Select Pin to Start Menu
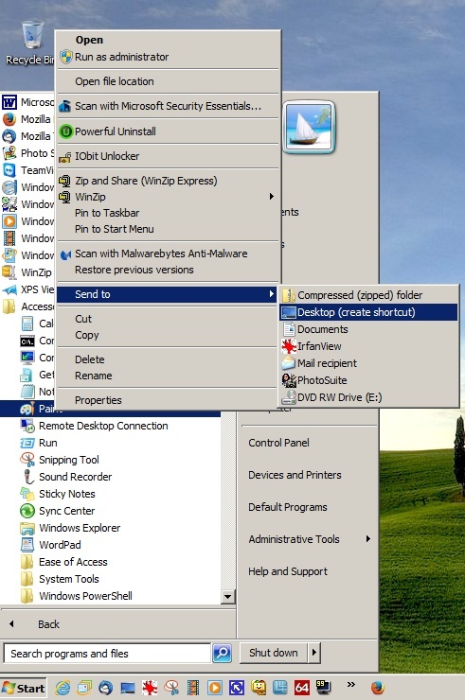This screenshot has width=465, height=700. tap(168, 229)
